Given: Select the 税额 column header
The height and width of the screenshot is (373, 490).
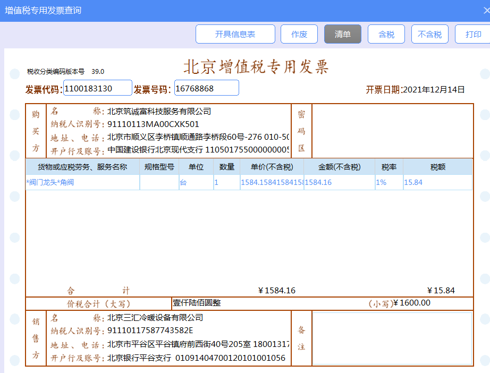Looking at the screenshot, I should pyautogui.click(x=437, y=167).
